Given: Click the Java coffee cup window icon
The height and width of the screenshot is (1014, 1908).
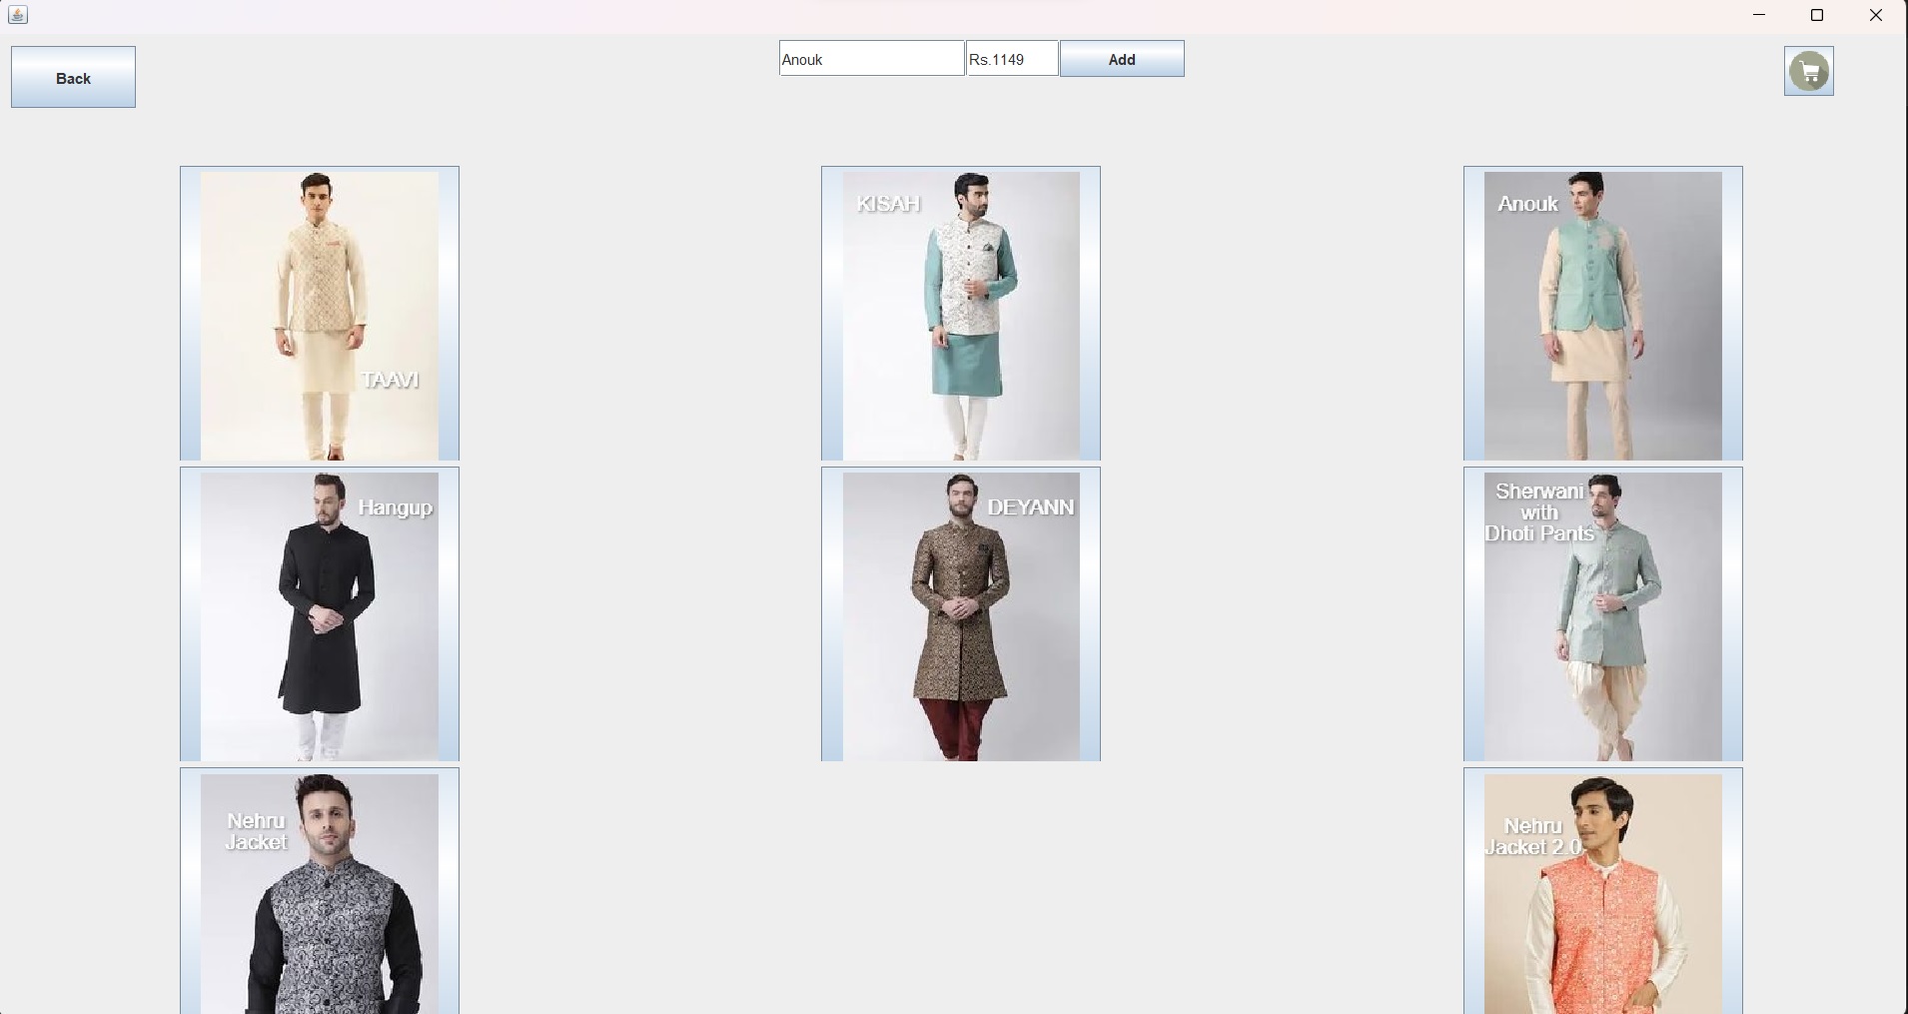Looking at the screenshot, I should [x=16, y=14].
